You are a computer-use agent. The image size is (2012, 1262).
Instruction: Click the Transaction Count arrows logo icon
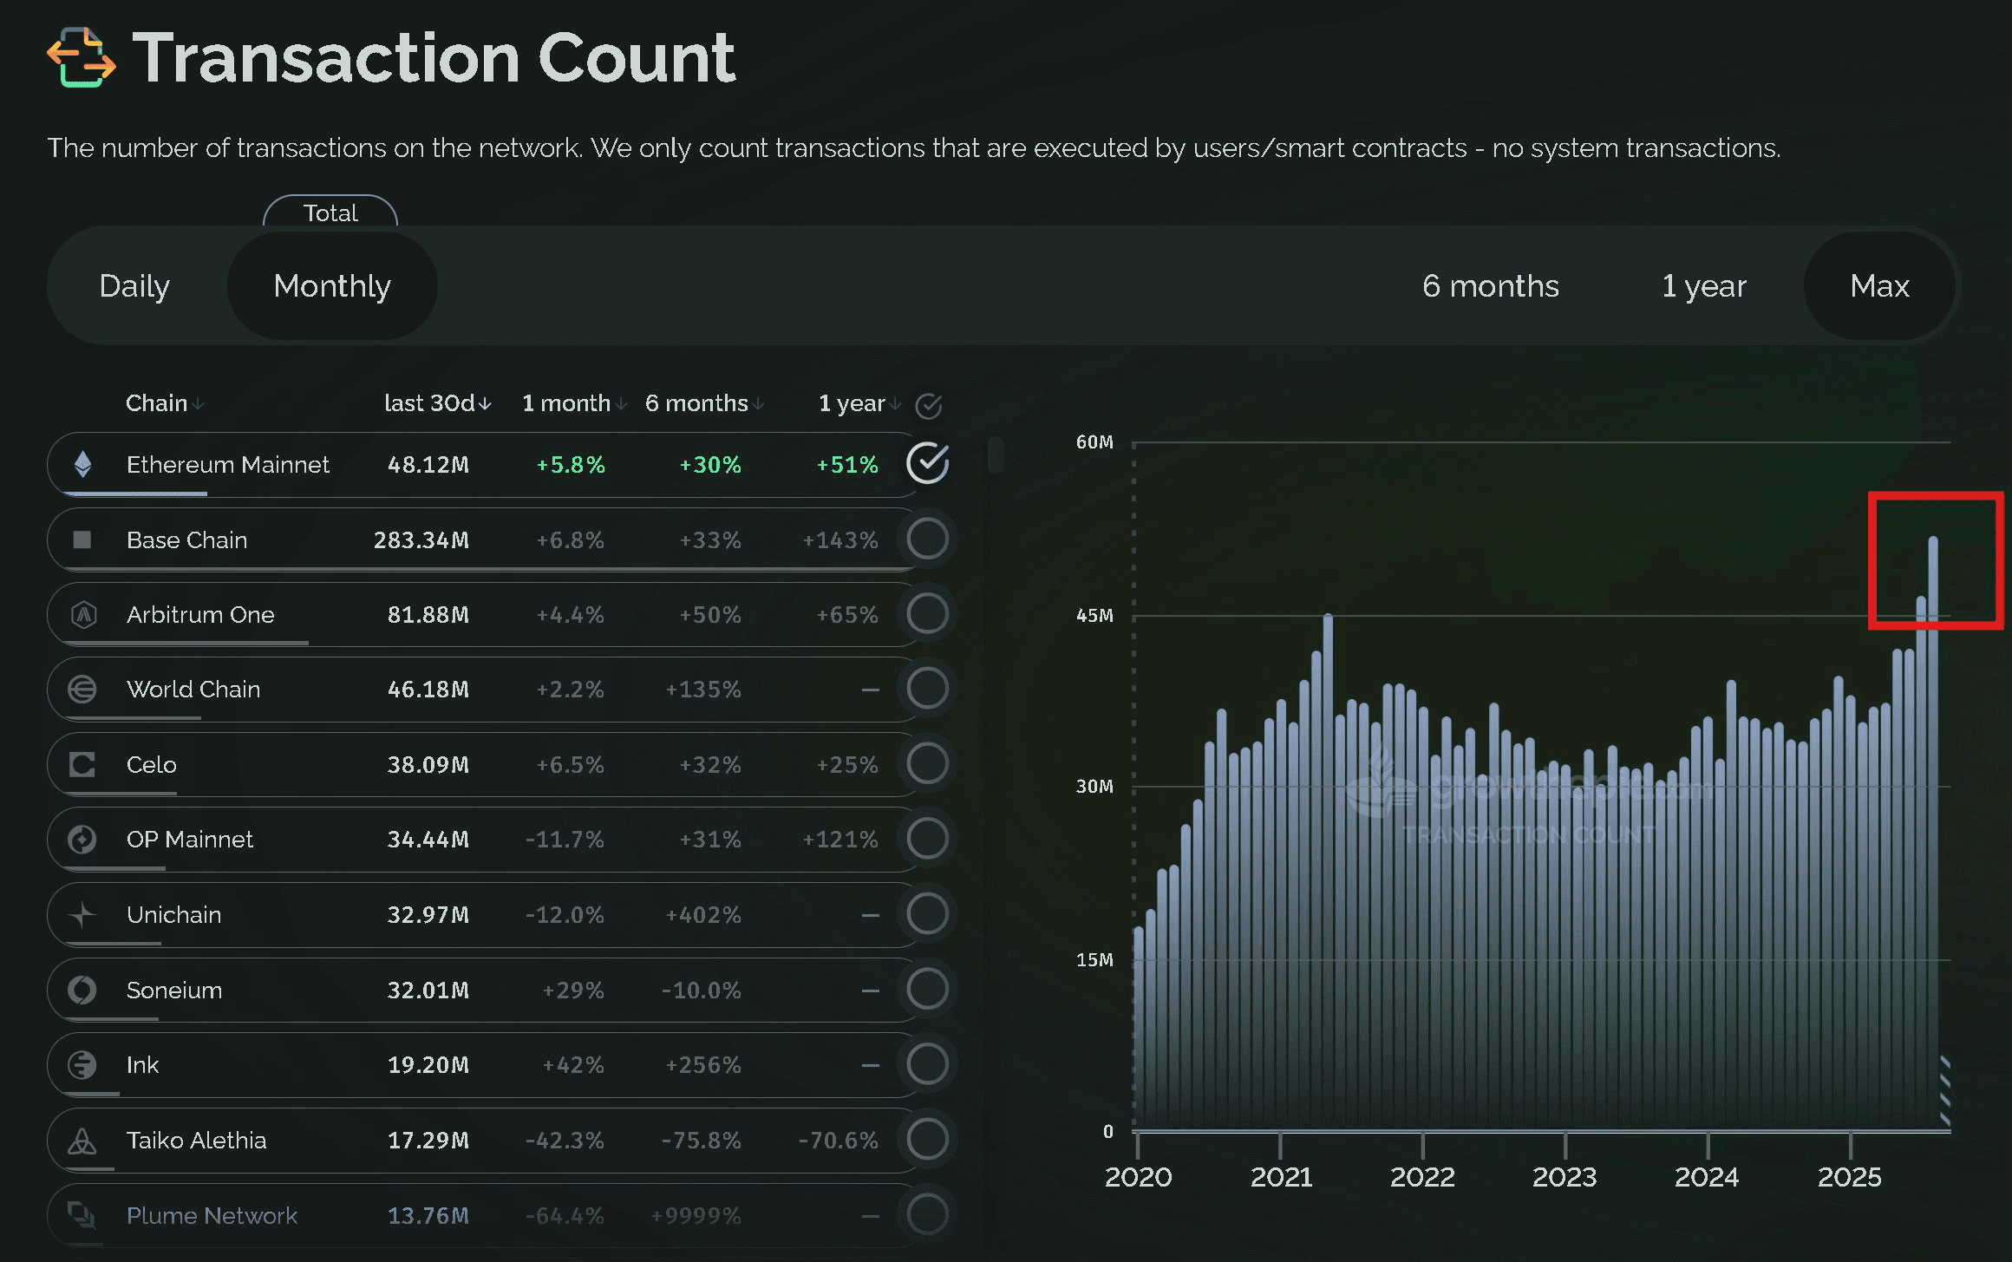tap(82, 57)
